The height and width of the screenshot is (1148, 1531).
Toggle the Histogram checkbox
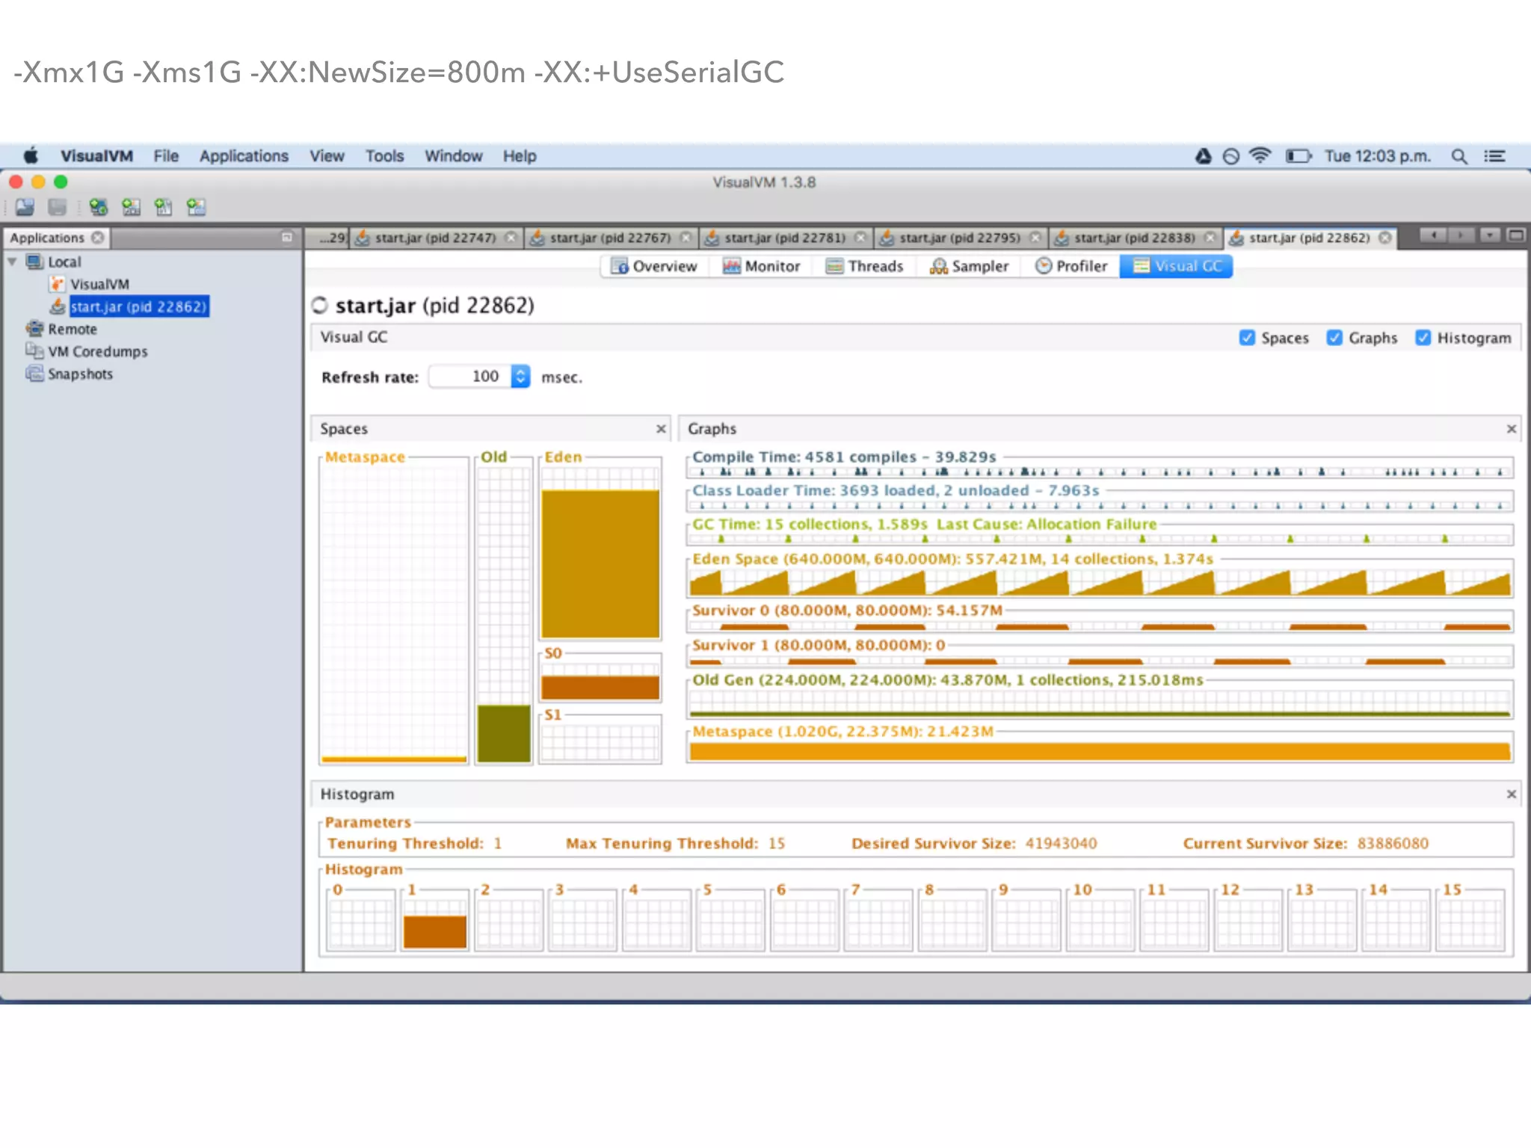[x=1423, y=338]
